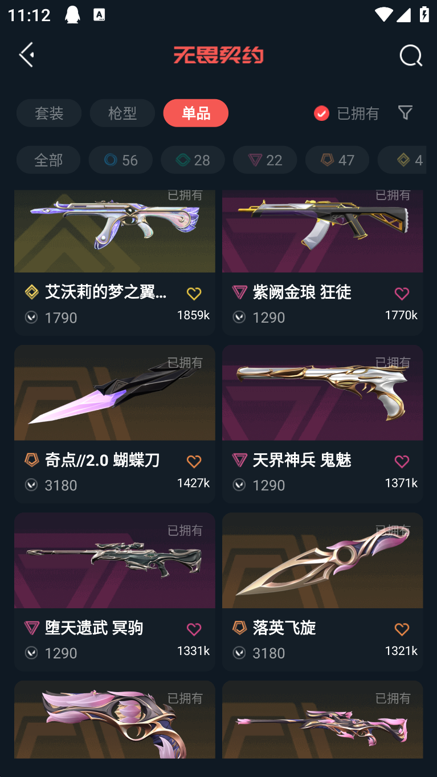This screenshot has height=777, width=437.
Task: Select the 单品 tab
Action: [x=196, y=113]
